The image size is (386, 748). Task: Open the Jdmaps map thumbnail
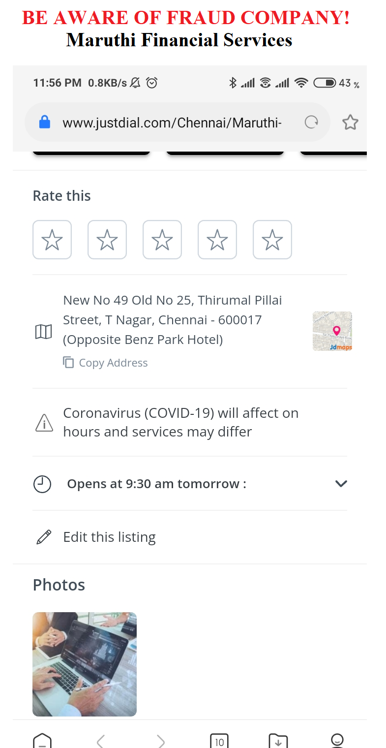tap(332, 331)
